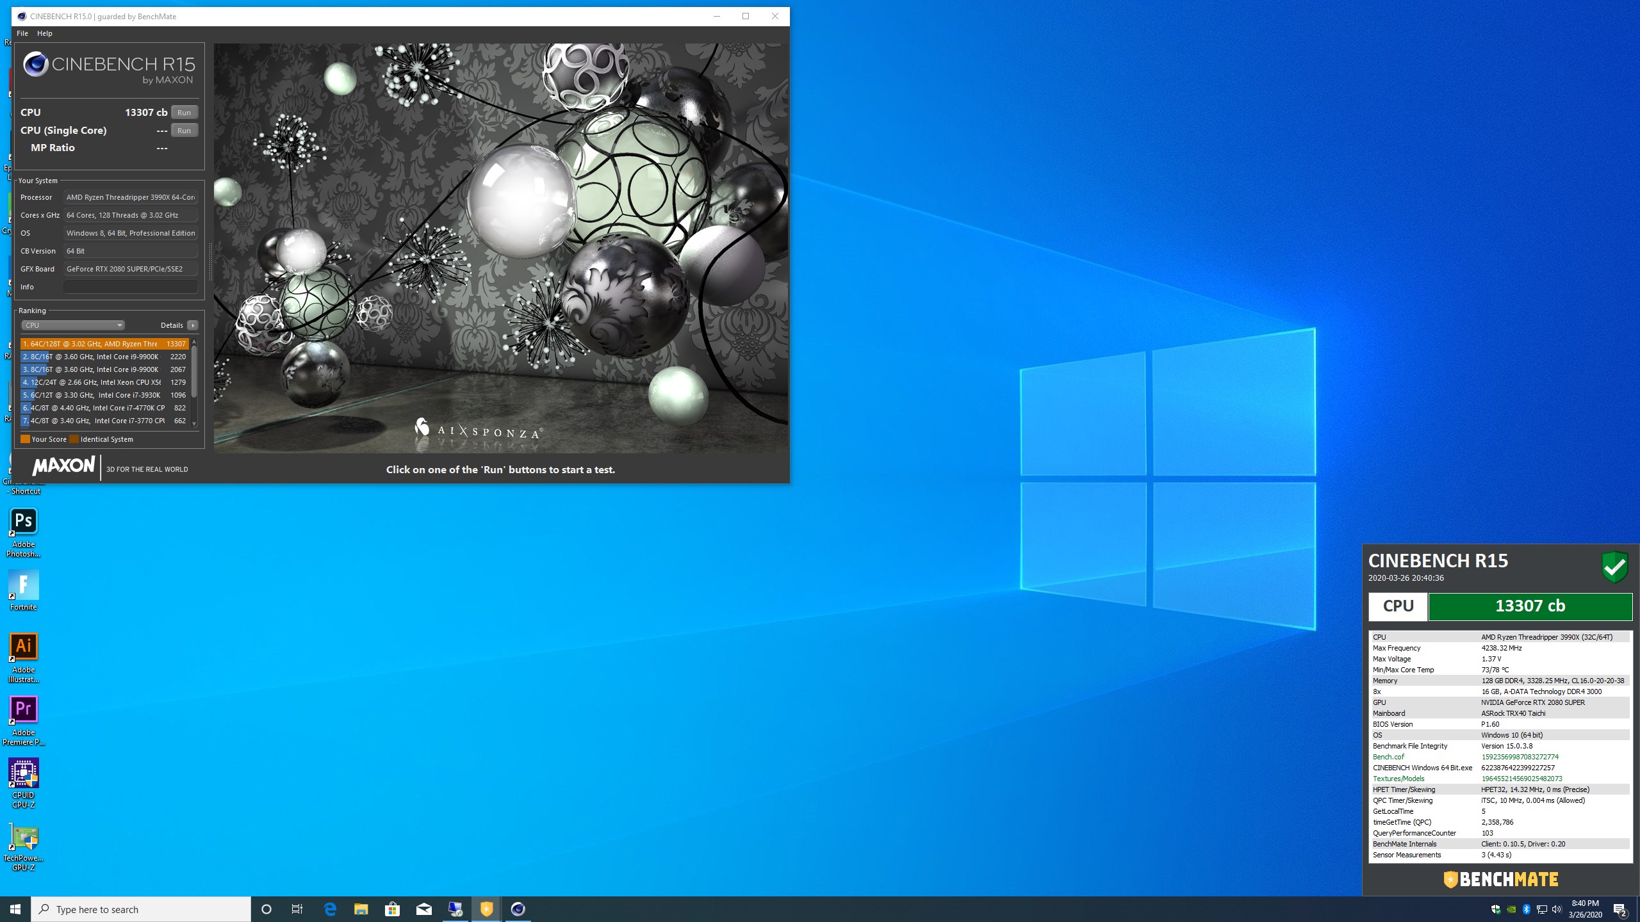Launch Microsoft Edge from the taskbar
Image resolution: width=1640 pixels, height=922 pixels.
(330, 909)
